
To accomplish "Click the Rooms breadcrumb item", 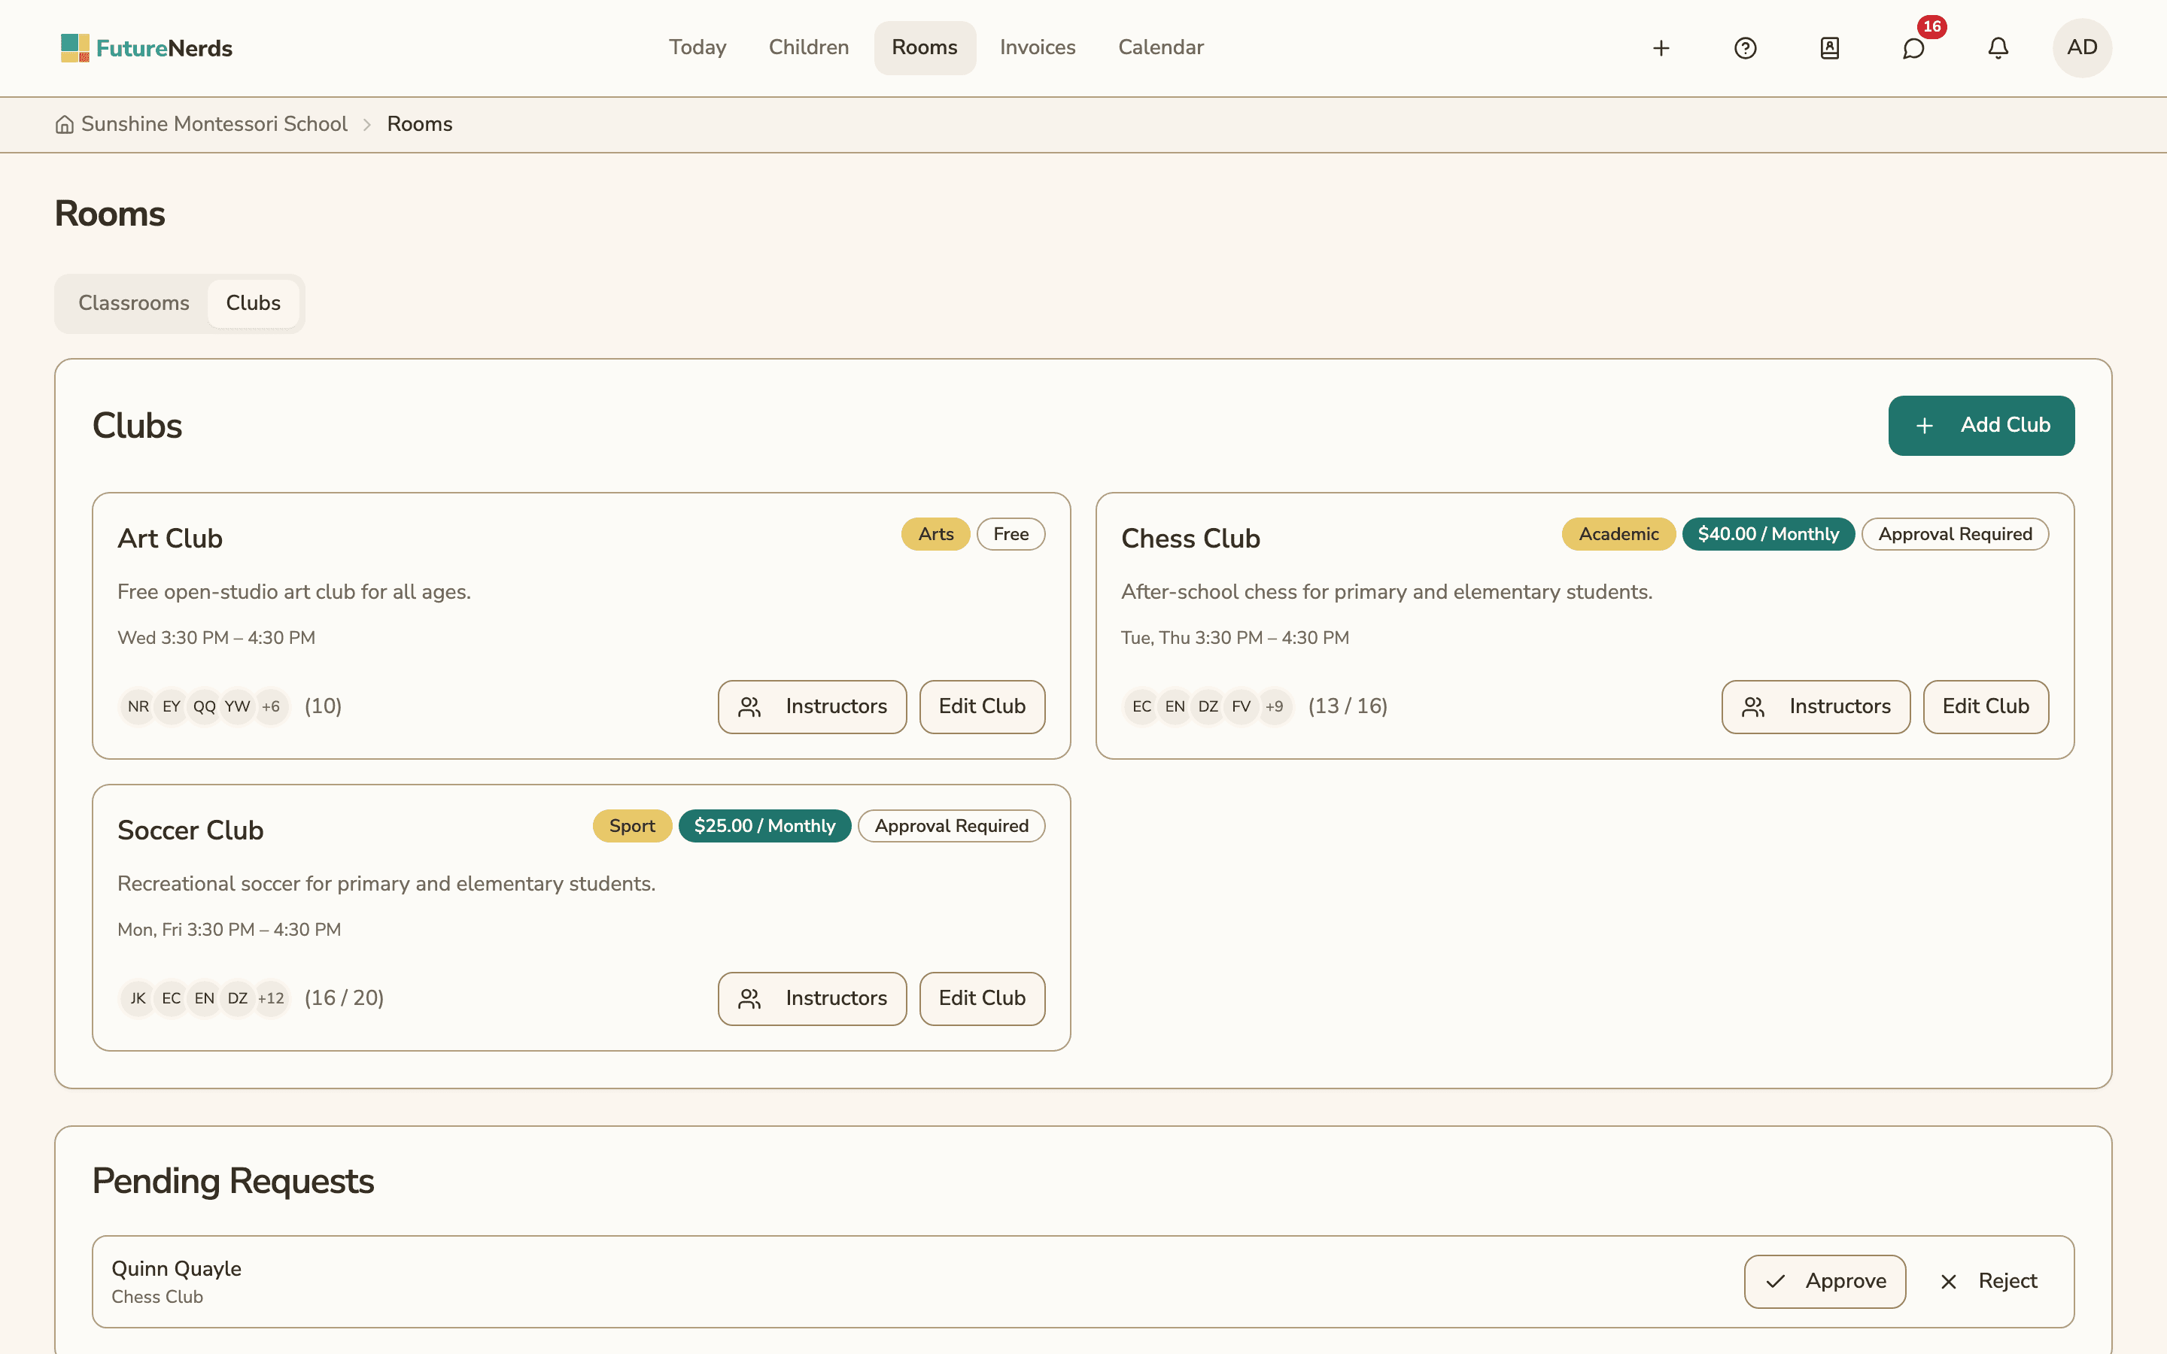I will pyautogui.click(x=420, y=124).
